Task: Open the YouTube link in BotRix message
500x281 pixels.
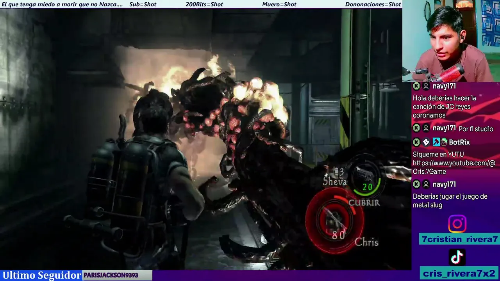Action: tap(454, 167)
